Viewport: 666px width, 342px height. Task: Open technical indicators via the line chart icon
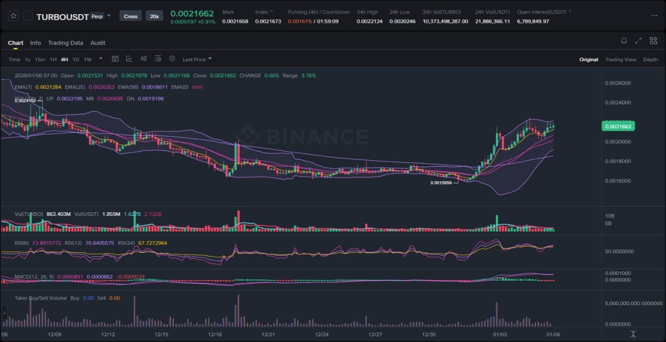[129, 59]
